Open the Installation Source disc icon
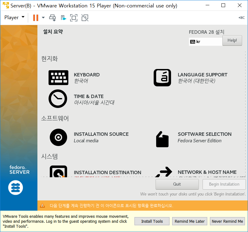The image size is (248, 232). (58, 137)
